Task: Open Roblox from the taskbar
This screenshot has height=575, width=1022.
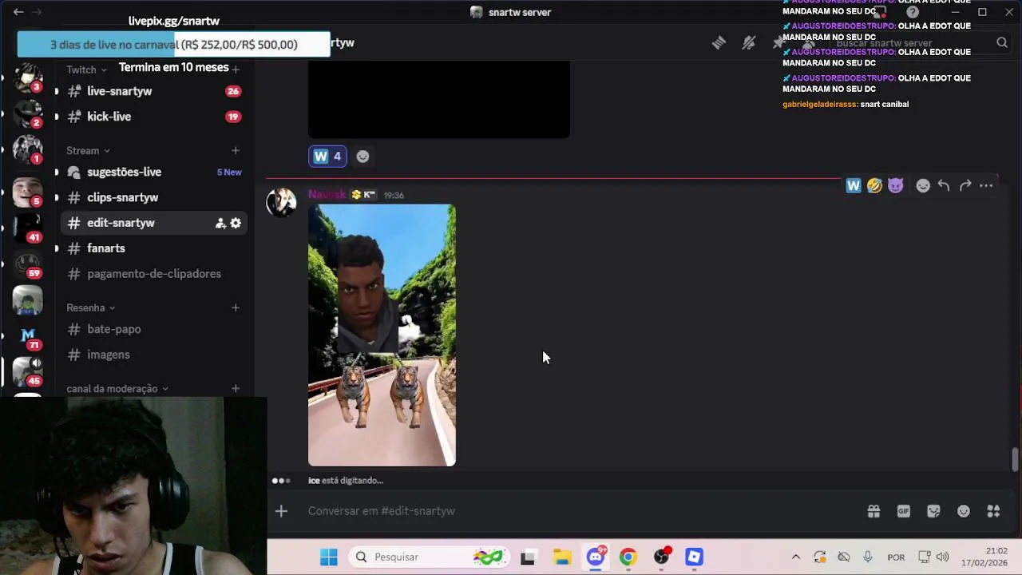Action: pyautogui.click(x=694, y=557)
